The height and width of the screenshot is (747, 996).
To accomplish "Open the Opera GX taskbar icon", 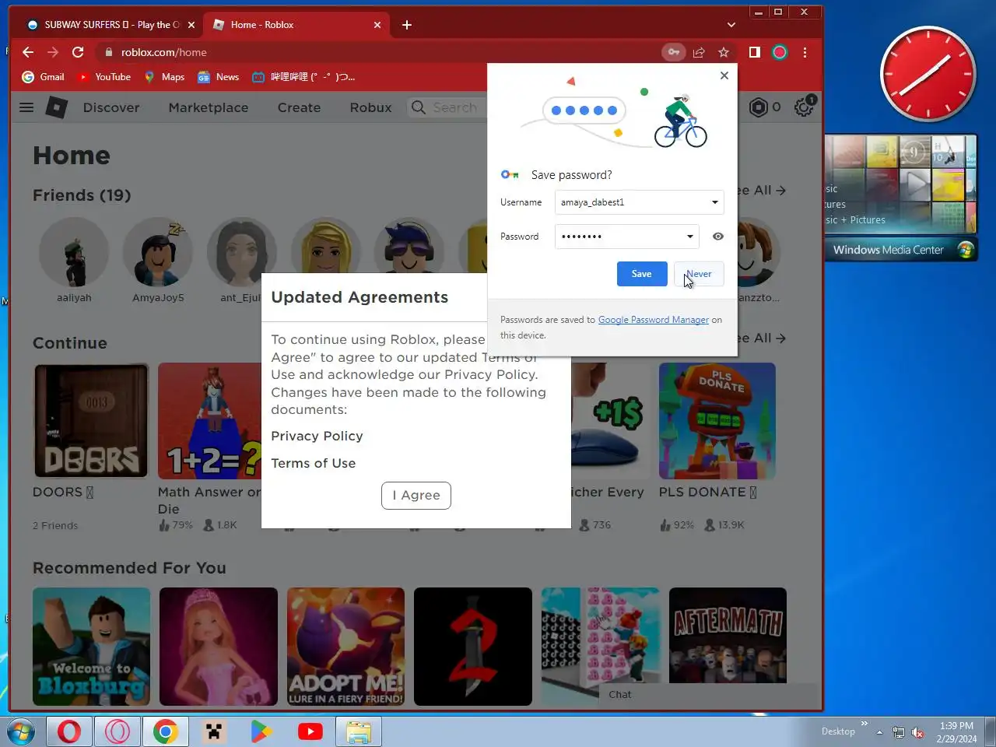I will (x=118, y=731).
